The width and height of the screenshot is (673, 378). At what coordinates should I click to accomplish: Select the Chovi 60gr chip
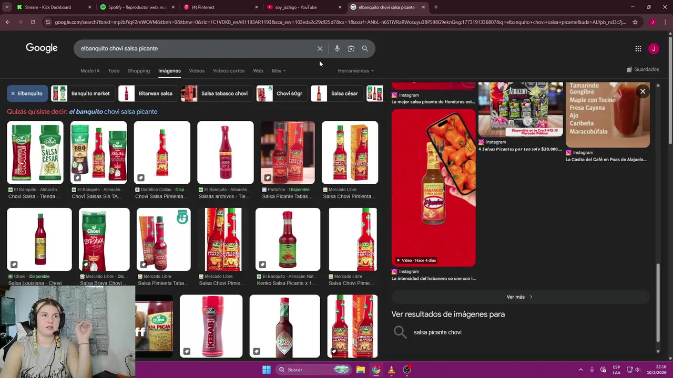281,93
